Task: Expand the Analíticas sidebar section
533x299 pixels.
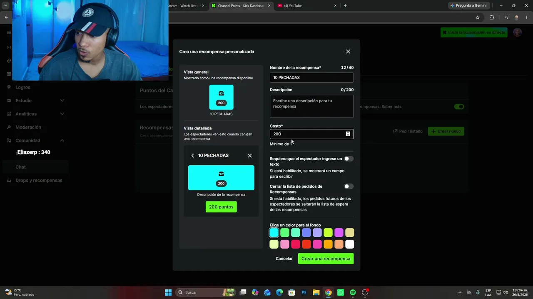Action: click(35, 114)
